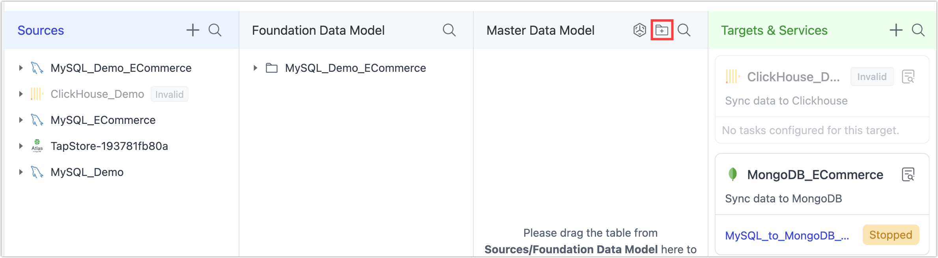
Task: Add a new source with plus icon
Action: click(x=192, y=30)
